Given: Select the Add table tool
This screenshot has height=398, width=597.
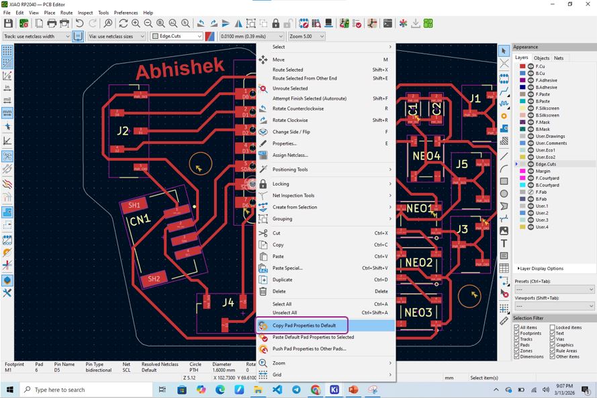Looking at the screenshot, I should click(504, 268).
